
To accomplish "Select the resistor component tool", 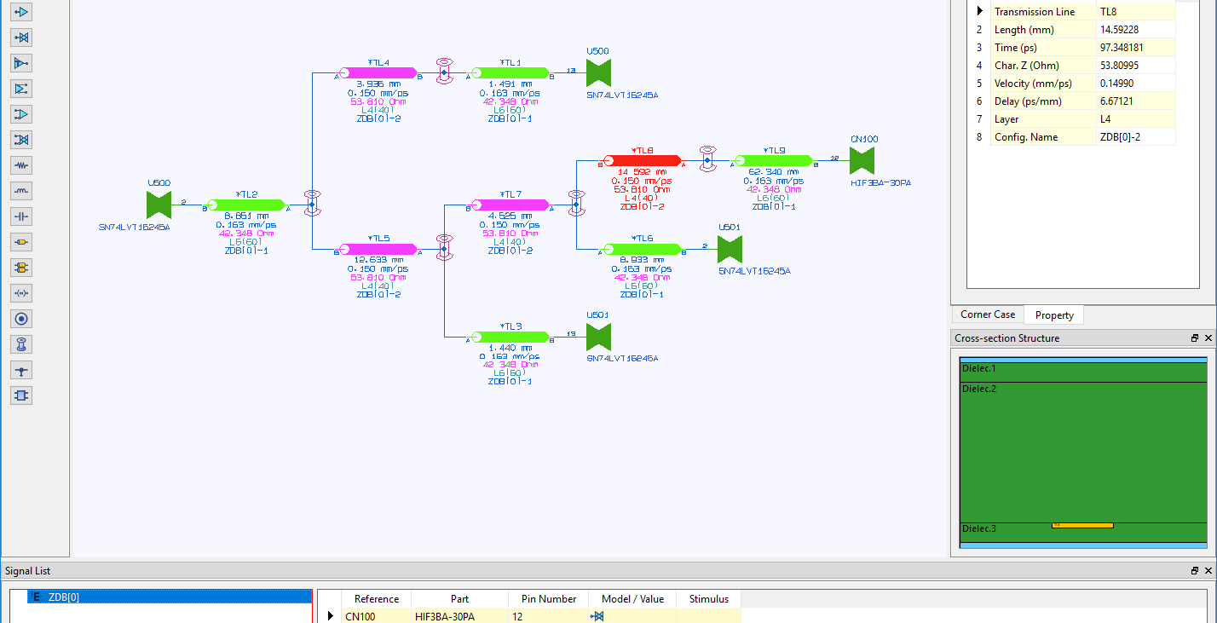I will 21,165.
